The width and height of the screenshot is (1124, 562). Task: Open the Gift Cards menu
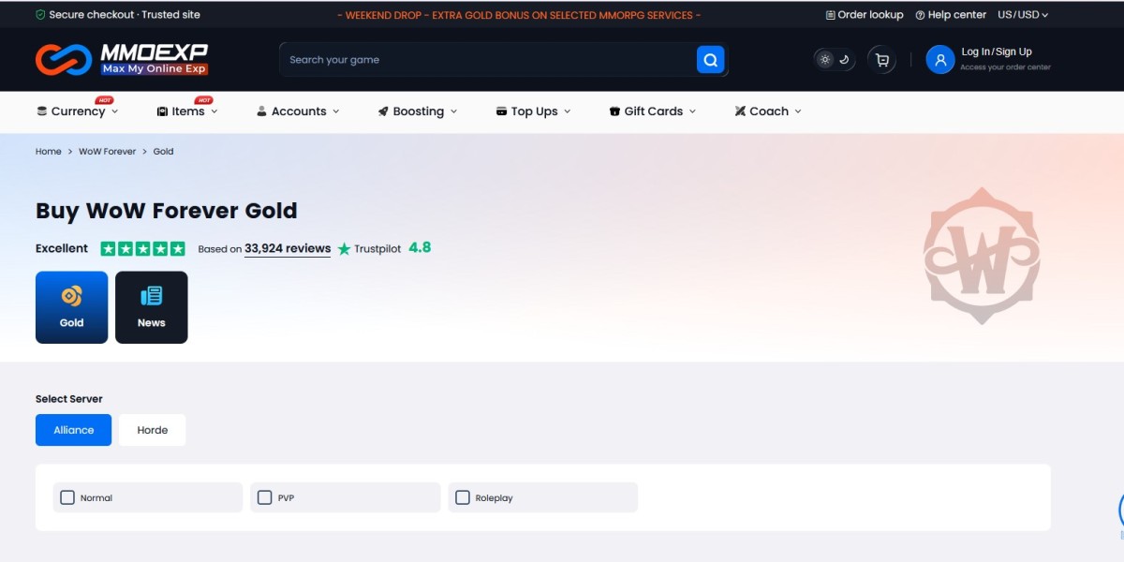tap(653, 111)
